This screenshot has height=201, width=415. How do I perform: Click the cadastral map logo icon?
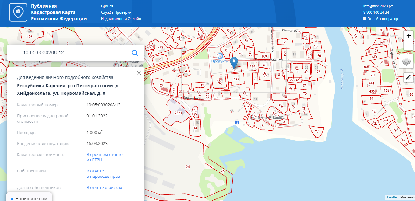pyautogui.click(x=18, y=12)
